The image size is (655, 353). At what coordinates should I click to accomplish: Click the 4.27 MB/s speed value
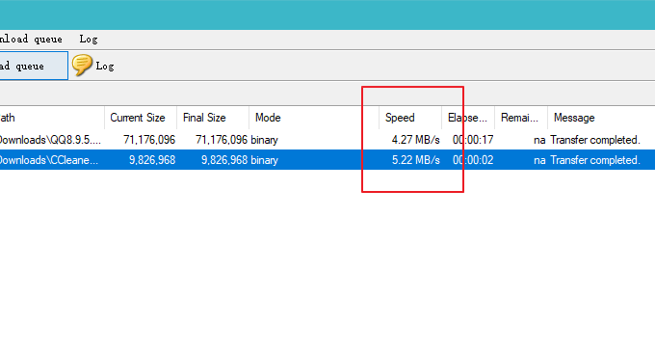(x=416, y=140)
